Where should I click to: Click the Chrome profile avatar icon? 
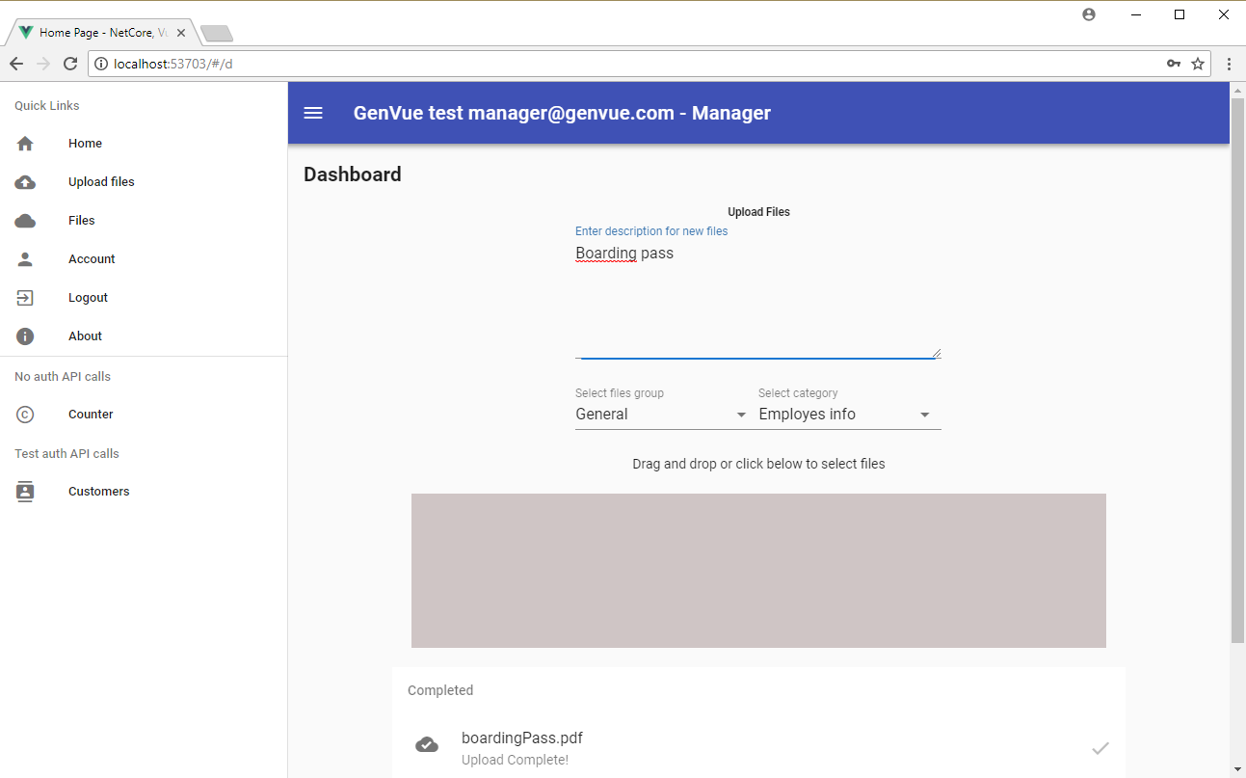point(1089,14)
